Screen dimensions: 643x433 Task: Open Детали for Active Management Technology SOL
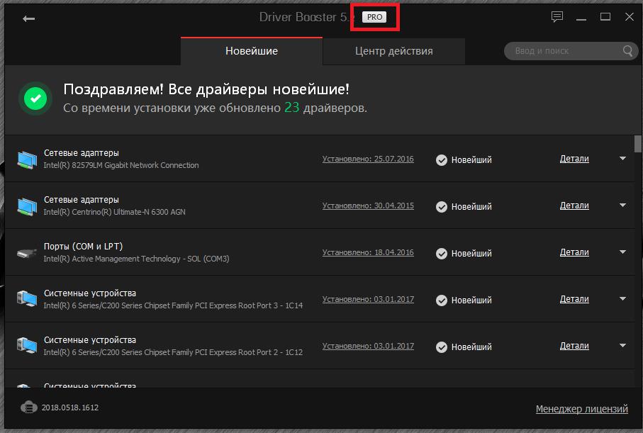click(574, 252)
